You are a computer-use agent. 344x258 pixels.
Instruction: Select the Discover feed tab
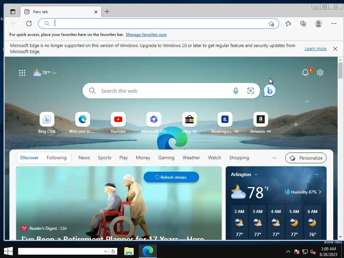coord(30,158)
